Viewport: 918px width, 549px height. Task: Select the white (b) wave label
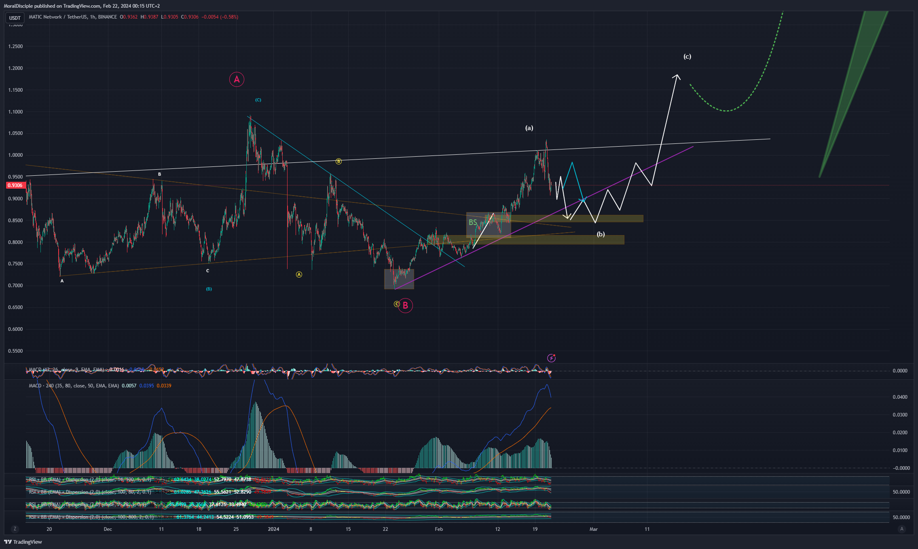(x=601, y=234)
